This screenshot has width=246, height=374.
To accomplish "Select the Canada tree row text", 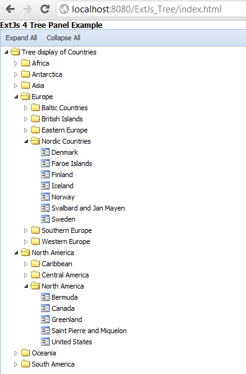I will tap(63, 308).
